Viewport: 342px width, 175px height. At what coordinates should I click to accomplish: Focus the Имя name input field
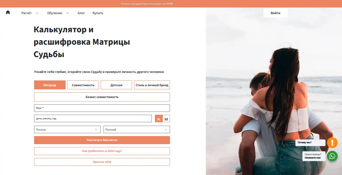click(102, 108)
